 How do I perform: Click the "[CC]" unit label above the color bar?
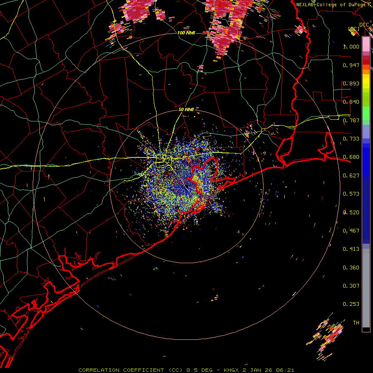354,29
